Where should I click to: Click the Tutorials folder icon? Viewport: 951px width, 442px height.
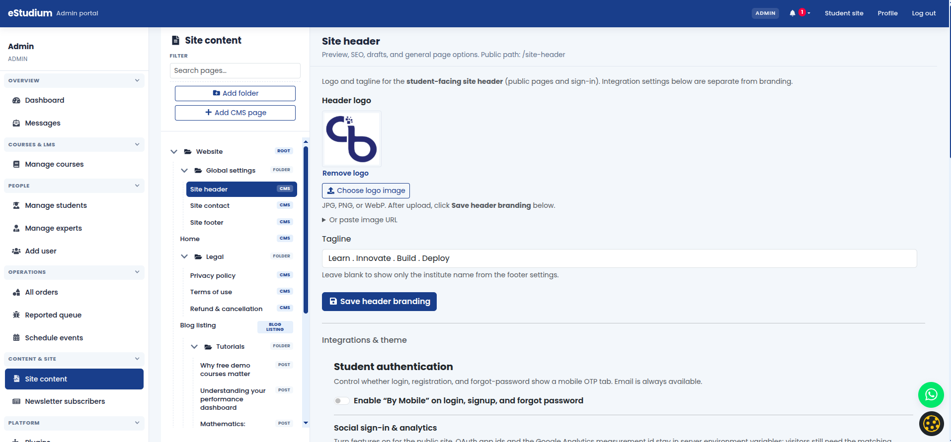[x=208, y=347]
